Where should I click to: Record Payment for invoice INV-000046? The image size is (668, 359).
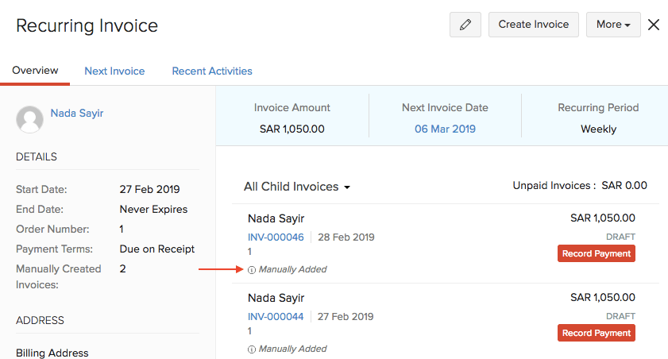(x=596, y=254)
